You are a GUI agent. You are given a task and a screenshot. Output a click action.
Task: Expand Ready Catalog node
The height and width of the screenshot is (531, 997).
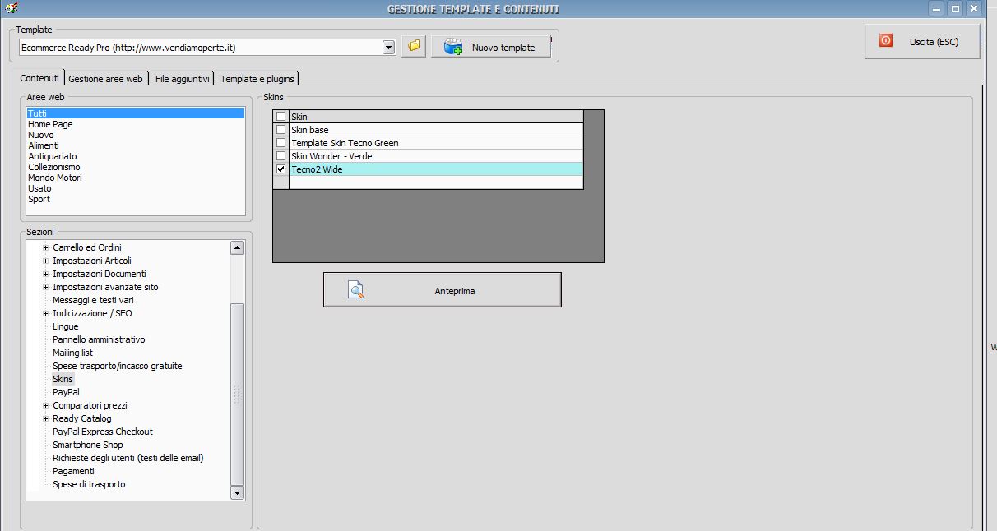pos(46,418)
